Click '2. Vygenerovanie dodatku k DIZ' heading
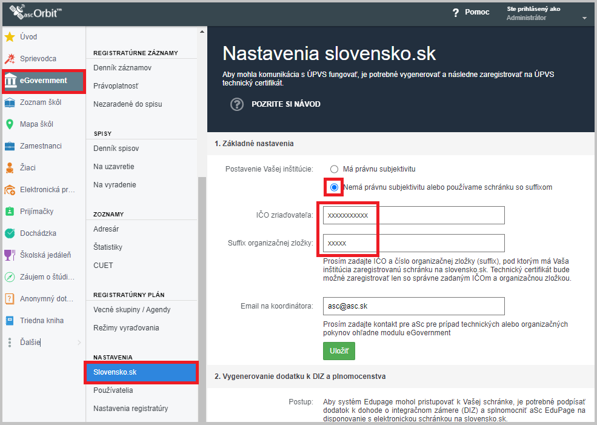Viewport: 597px width, 425px height. [x=300, y=376]
